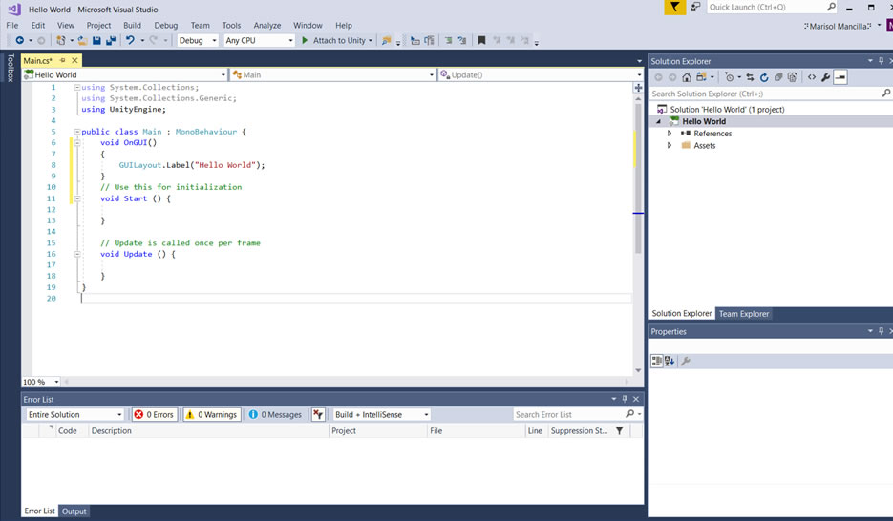This screenshot has height=521, width=893.
Task: Click the Show All Files icon in Solution Explorer
Action: pyautogui.click(x=792, y=77)
